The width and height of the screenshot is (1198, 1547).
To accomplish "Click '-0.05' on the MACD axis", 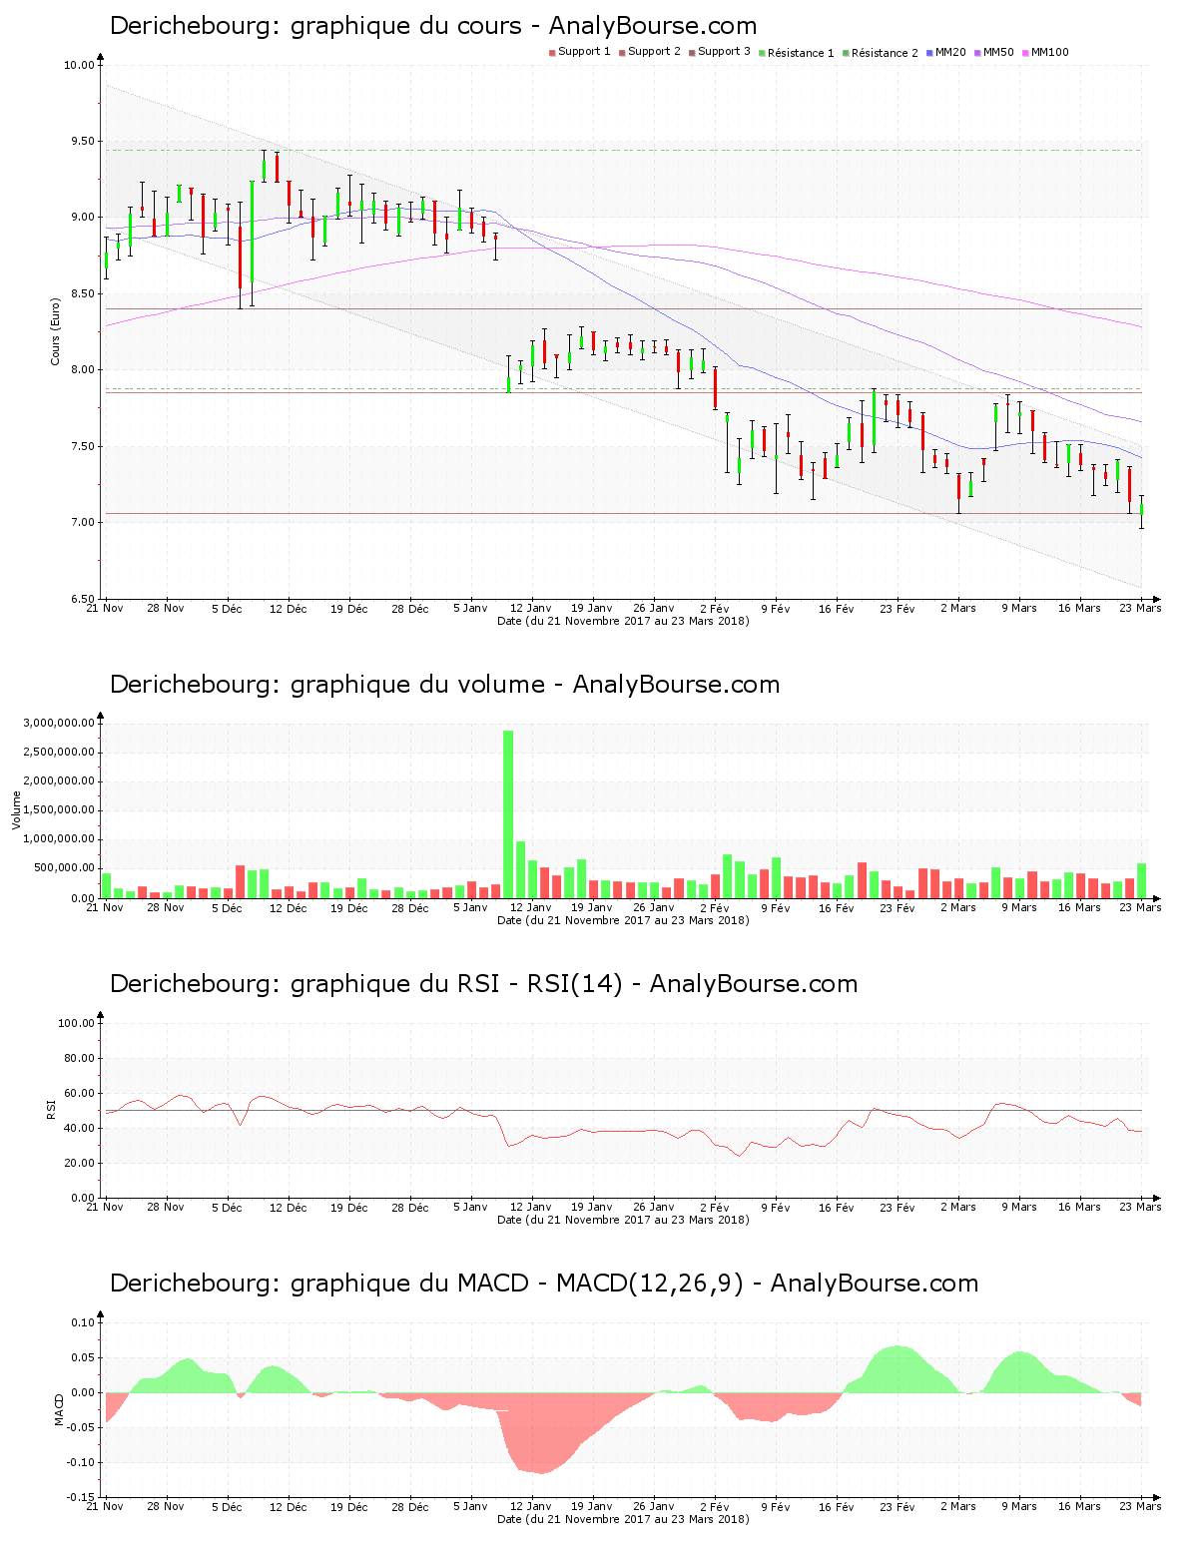I will coord(81,1427).
